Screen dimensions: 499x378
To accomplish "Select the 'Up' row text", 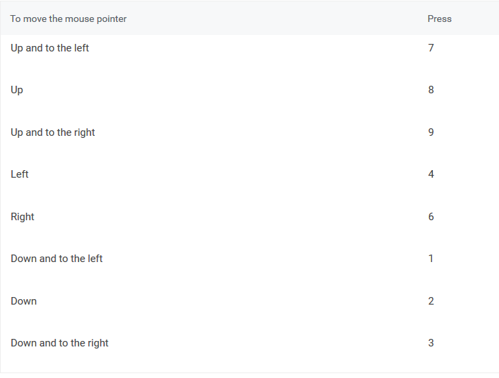I will pyautogui.click(x=17, y=90).
